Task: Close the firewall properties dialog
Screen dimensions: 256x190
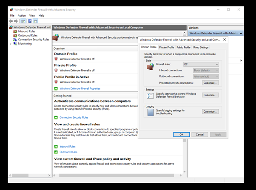Action: point(225,40)
